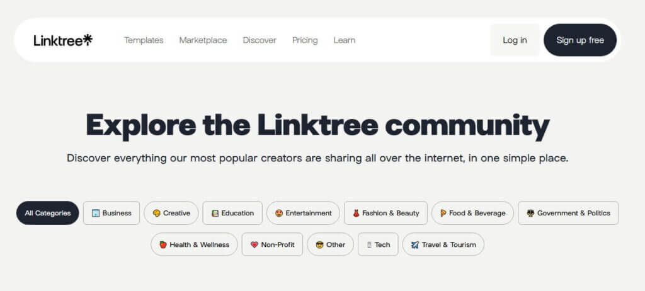Filter by Creative category
Image resolution: width=645 pixels, height=291 pixels.
pos(171,213)
